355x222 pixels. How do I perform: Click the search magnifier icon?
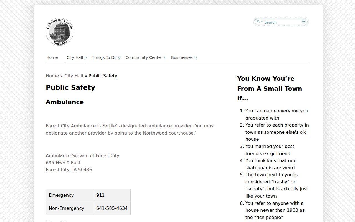[259, 22]
